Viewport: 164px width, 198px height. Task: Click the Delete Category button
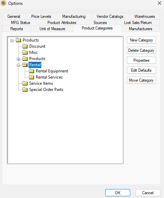click(x=141, y=50)
